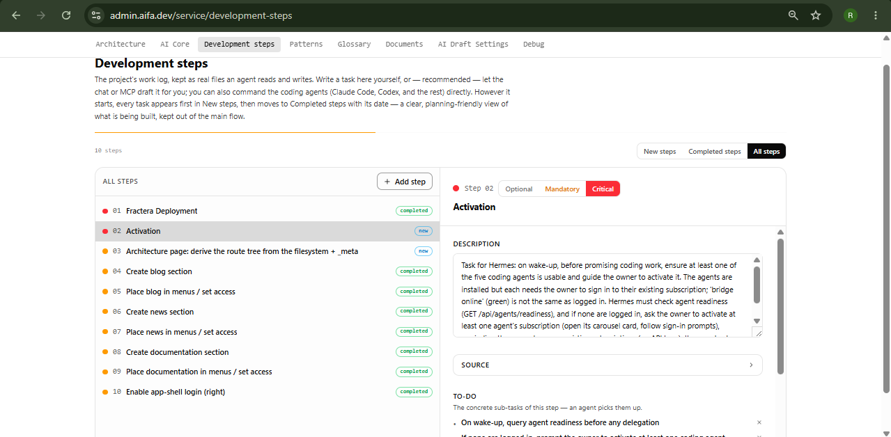The width and height of the screenshot is (891, 437).
Task: Open the zoom magnifier icon in address bar
Action: pos(793,15)
